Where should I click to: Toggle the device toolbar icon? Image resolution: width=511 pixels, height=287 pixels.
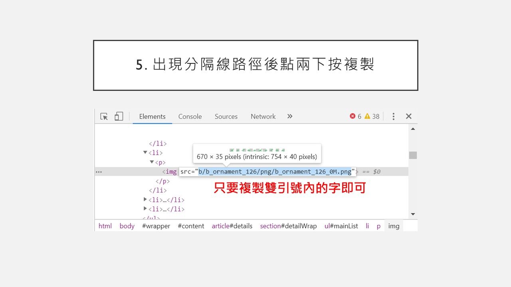pos(119,116)
